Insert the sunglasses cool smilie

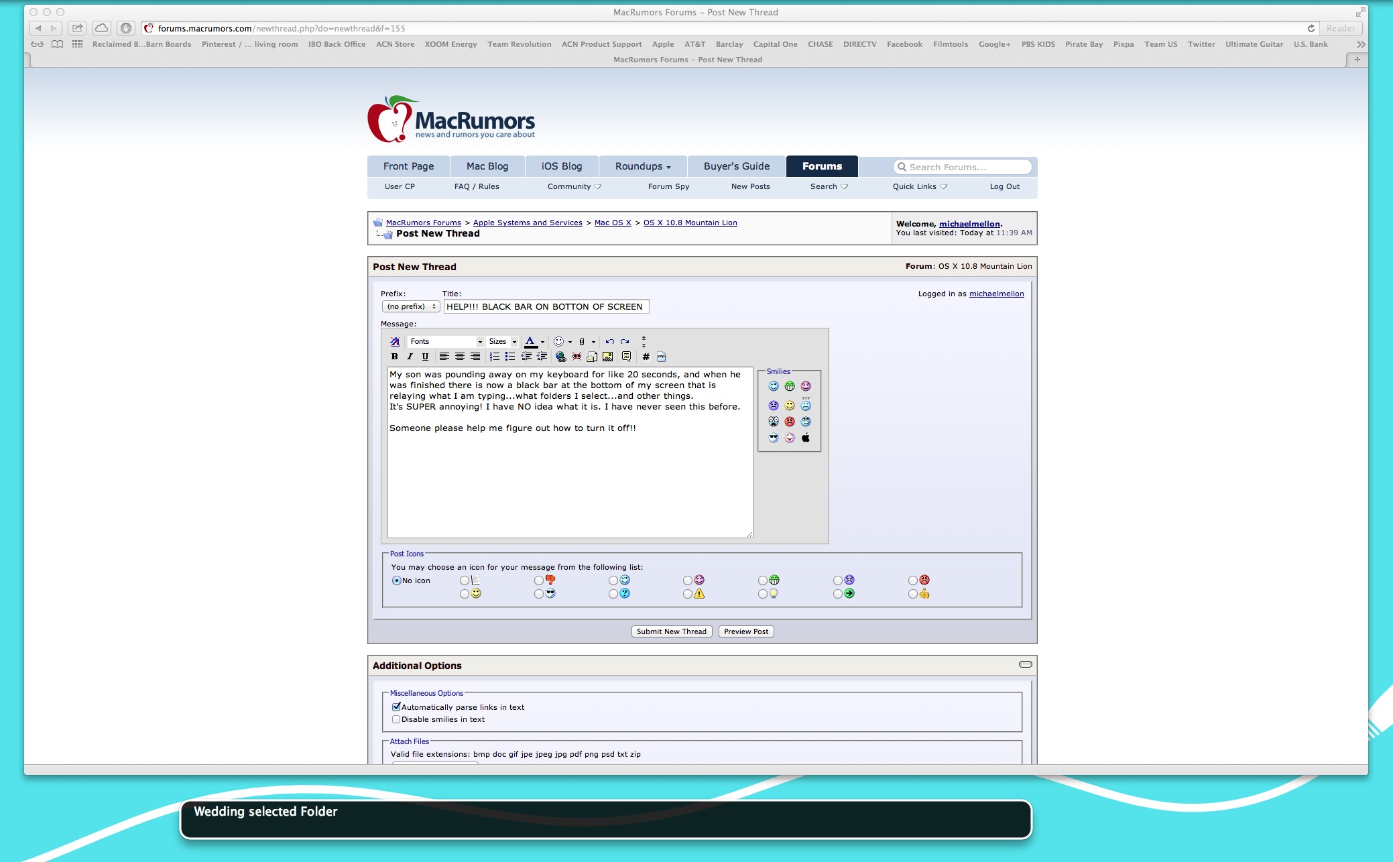tap(774, 438)
